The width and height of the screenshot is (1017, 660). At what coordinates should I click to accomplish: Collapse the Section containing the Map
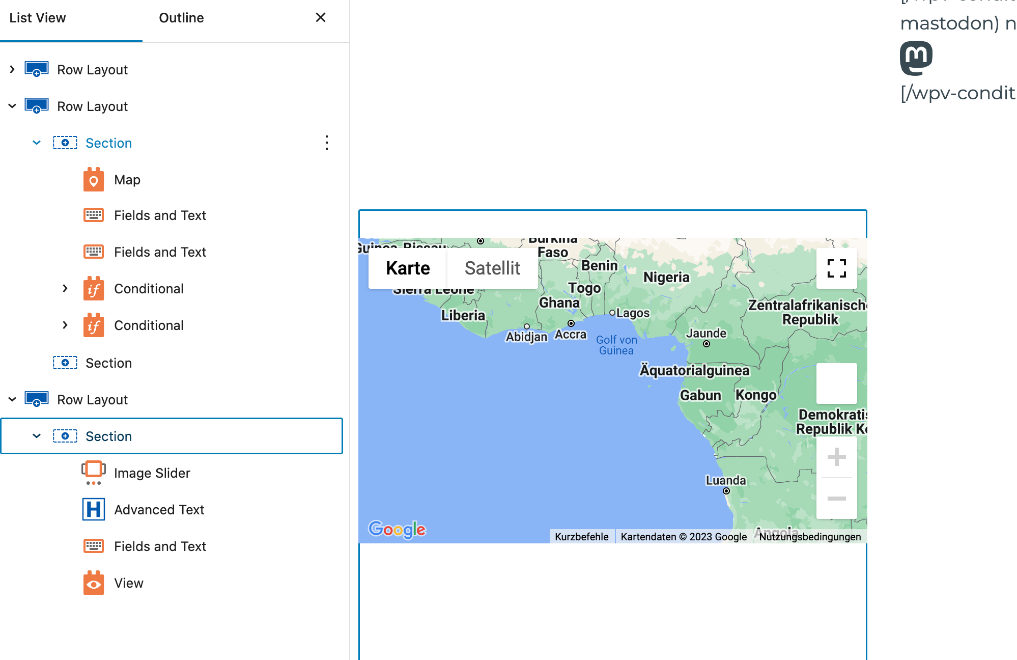point(37,143)
